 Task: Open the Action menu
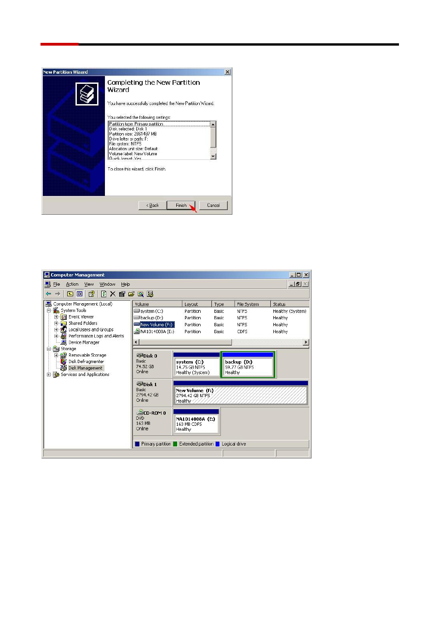[x=72, y=284]
